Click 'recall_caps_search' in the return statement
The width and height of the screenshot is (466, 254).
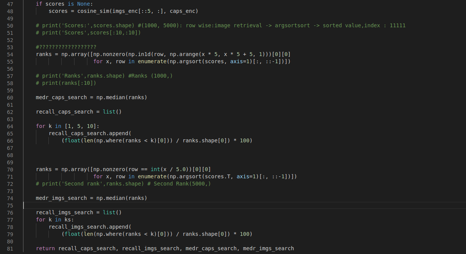[87, 248]
